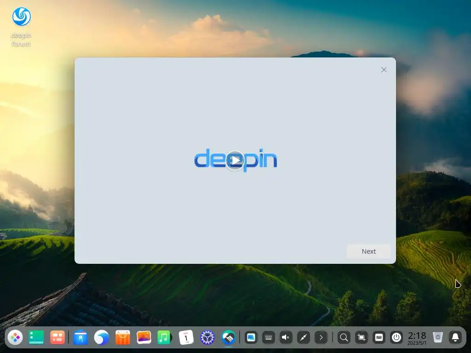Close the deepin welcome dialog
The image size is (471, 353).
point(384,70)
